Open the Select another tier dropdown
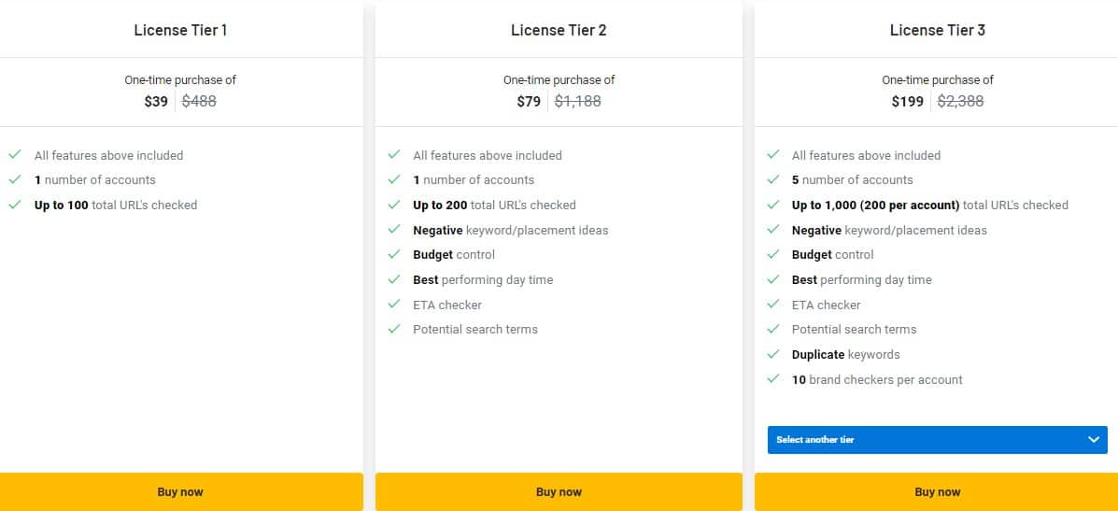 coord(937,440)
